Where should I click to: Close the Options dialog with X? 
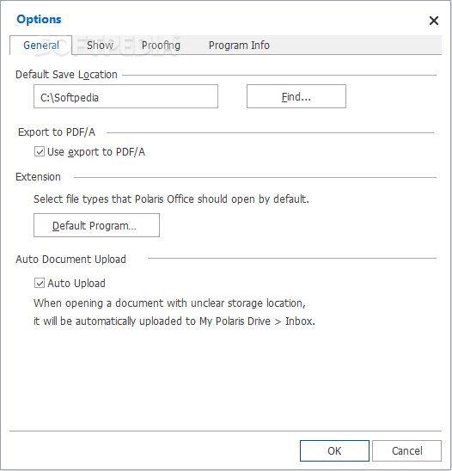coord(434,21)
